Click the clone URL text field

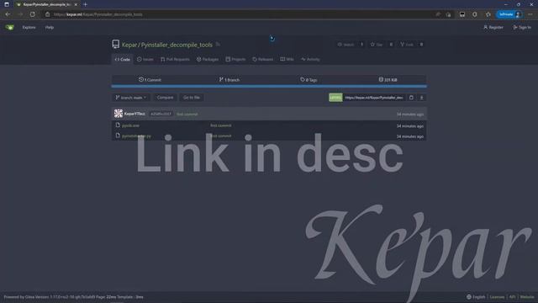[374, 98]
